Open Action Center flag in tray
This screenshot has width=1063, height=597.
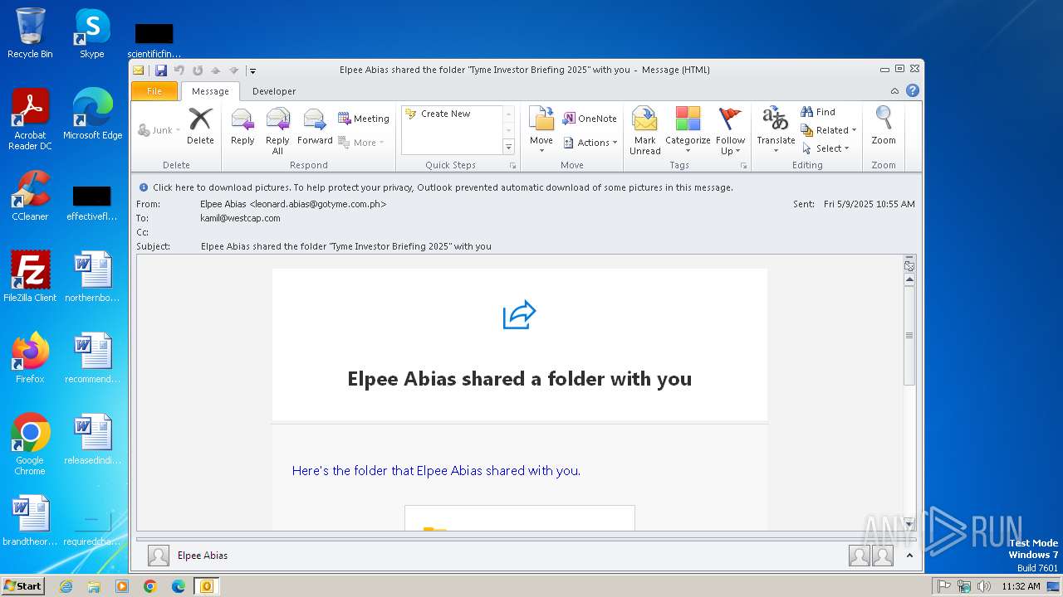coord(944,586)
